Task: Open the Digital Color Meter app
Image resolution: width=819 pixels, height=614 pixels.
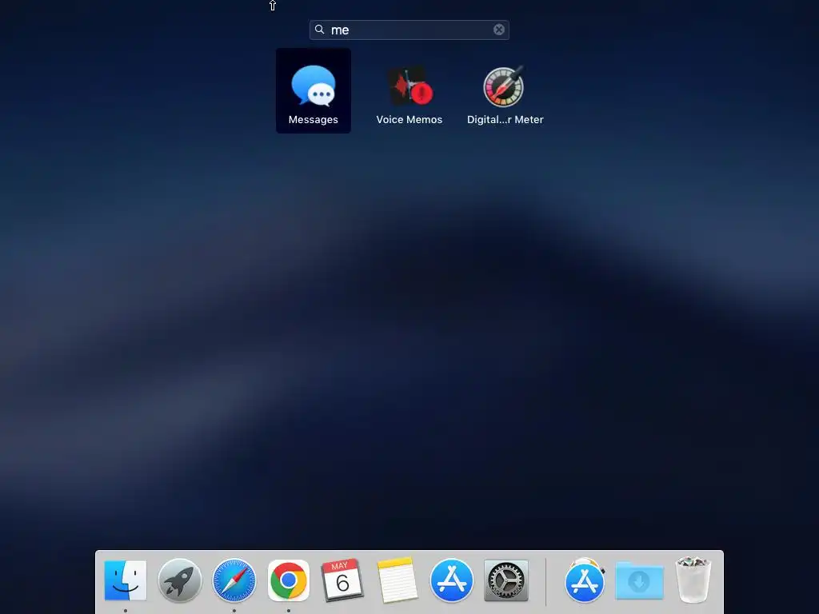Action: (505, 86)
